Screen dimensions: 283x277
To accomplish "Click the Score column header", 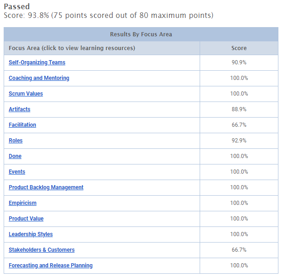I will pos(239,48).
